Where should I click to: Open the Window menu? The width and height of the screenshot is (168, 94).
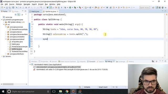52,4
